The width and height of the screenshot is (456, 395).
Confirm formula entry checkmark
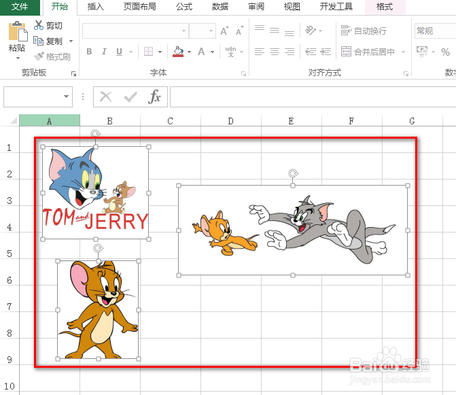(130, 97)
